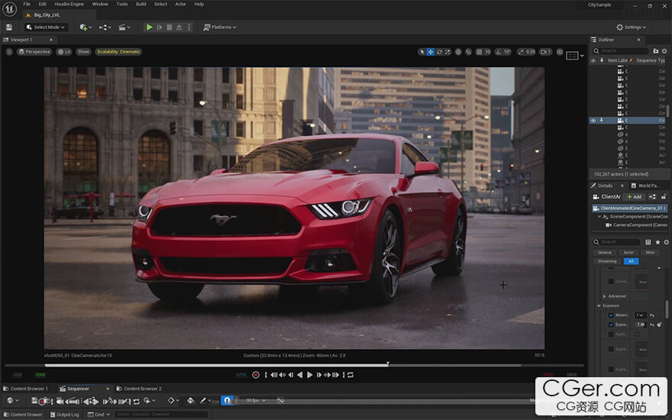Open the Actor menu
Viewport: 672px width, 420px height.
click(180, 4)
